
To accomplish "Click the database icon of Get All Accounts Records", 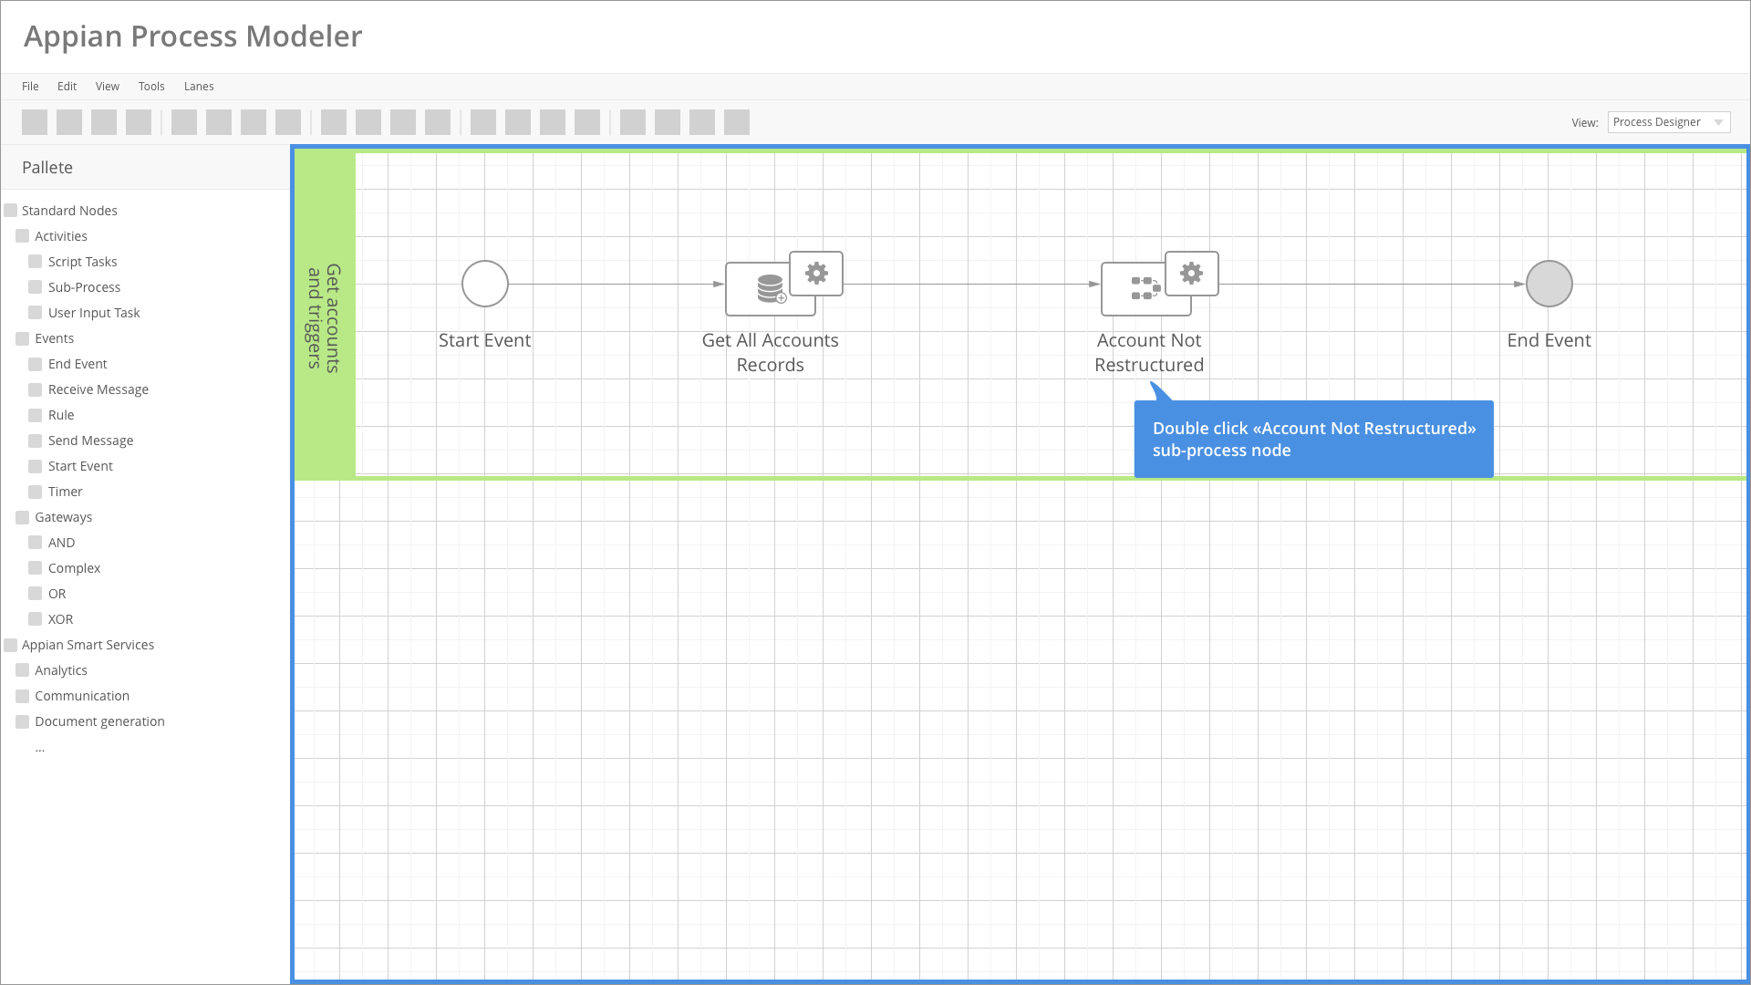I will pos(770,289).
